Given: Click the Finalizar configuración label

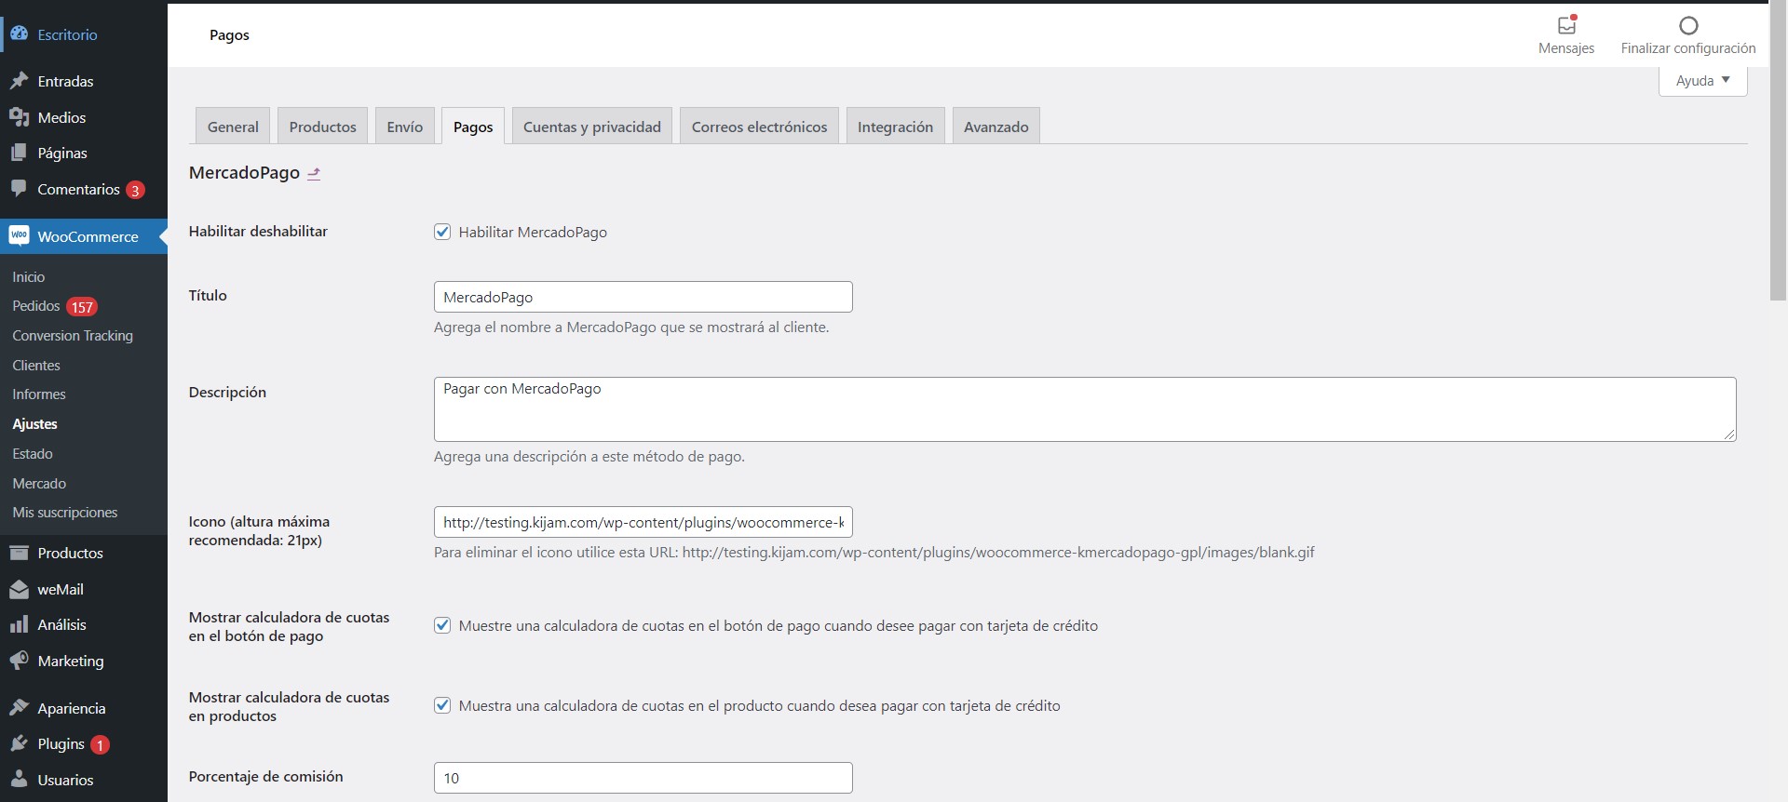Looking at the screenshot, I should pos(1688,48).
